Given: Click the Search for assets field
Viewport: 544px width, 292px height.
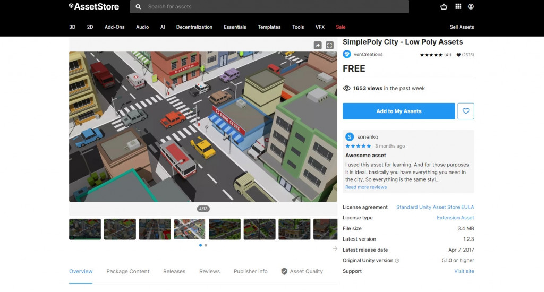Looking at the screenshot, I should tap(269, 6).
